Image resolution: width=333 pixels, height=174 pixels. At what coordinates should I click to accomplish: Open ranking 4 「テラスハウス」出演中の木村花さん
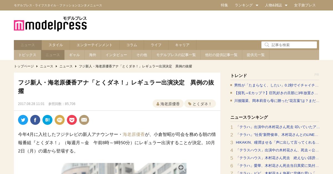[x=277, y=150]
